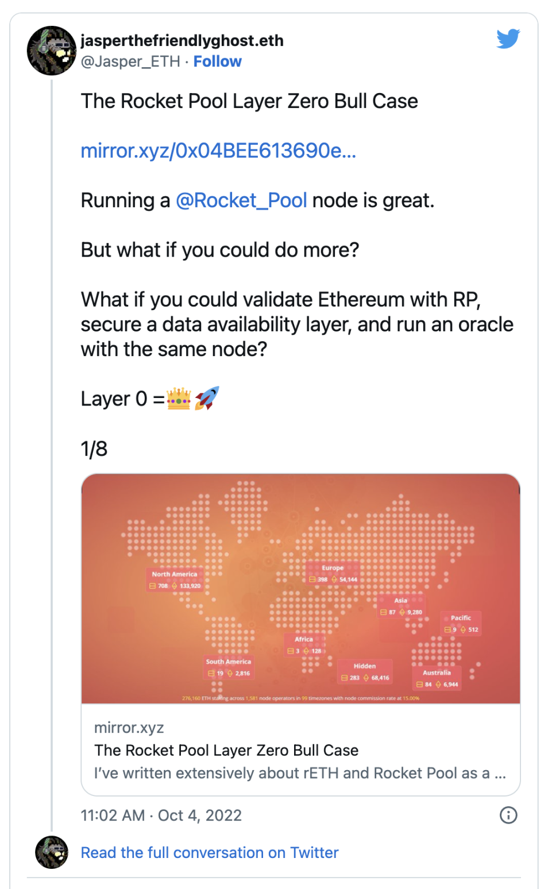Read the full conversation on Twitter
552x889 pixels.
[x=210, y=853]
